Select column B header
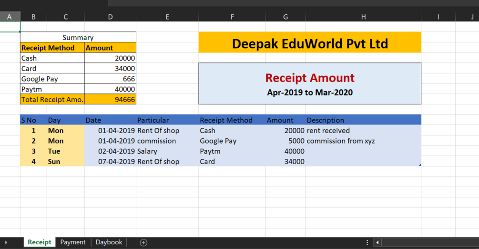This screenshot has width=479, height=249. (34, 17)
